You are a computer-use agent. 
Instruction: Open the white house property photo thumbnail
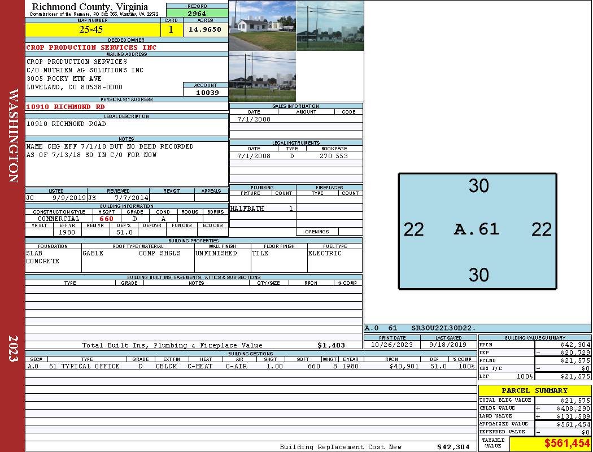[263, 26]
